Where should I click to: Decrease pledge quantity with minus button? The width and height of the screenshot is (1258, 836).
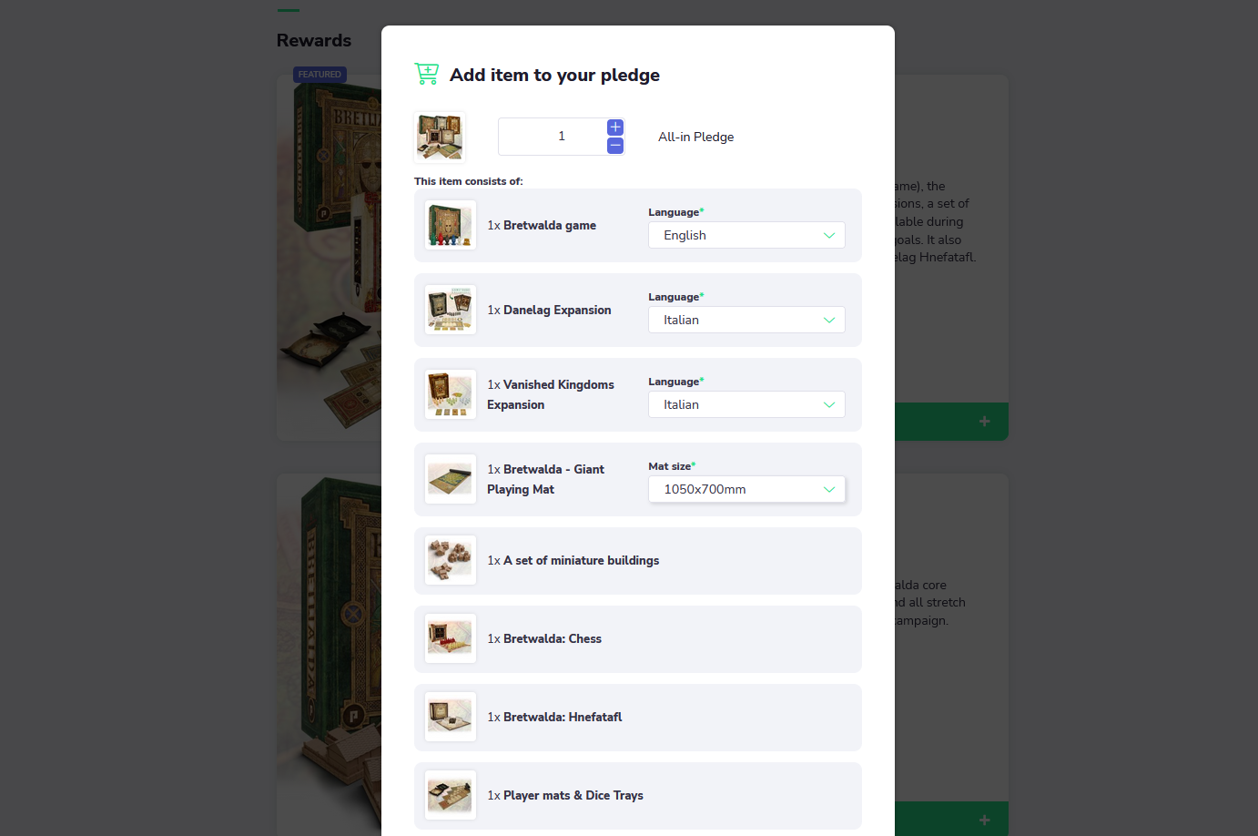615,146
